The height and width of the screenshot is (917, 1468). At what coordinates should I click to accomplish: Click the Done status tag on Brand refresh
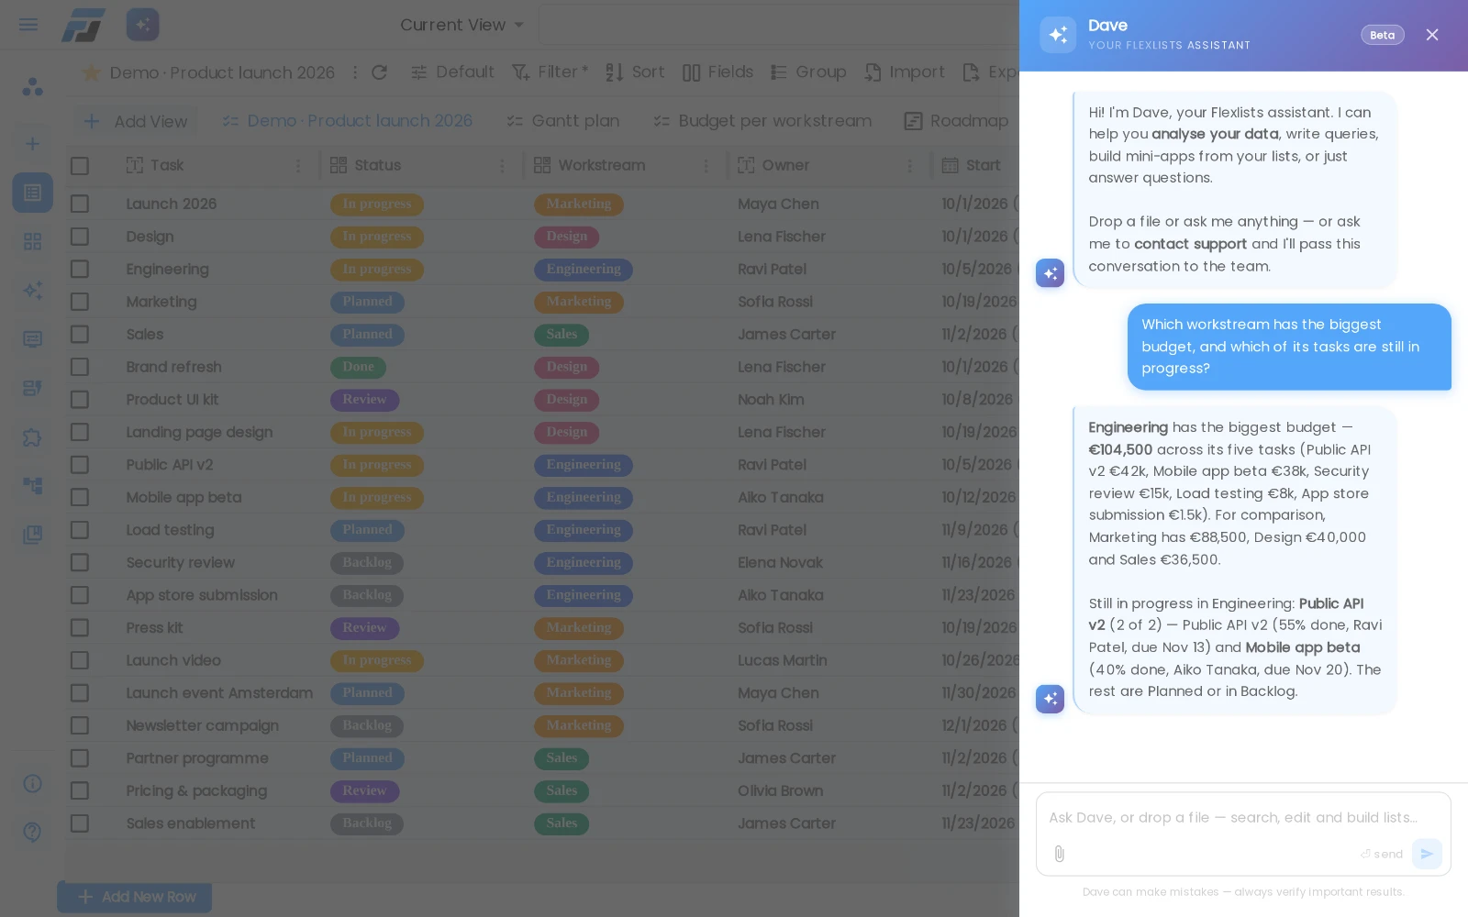(358, 367)
